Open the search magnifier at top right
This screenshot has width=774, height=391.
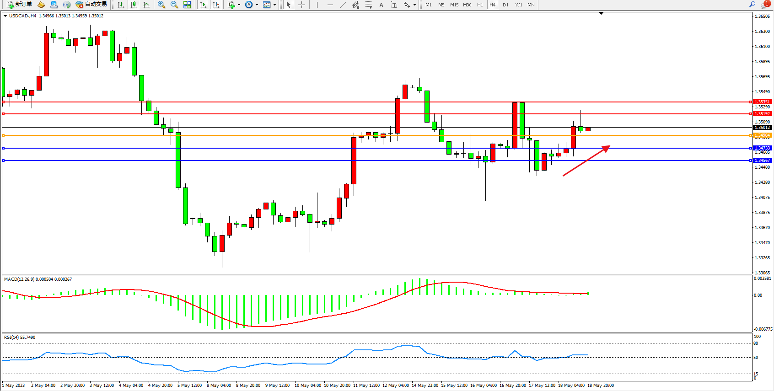pos(752,5)
